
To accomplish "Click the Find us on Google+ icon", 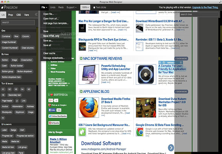I will [50, 105].
